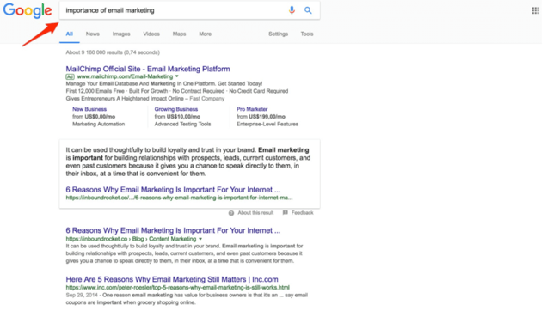The height and width of the screenshot is (317, 547).
Task: Switch to the Images tab
Action: (x=121, y=34)
